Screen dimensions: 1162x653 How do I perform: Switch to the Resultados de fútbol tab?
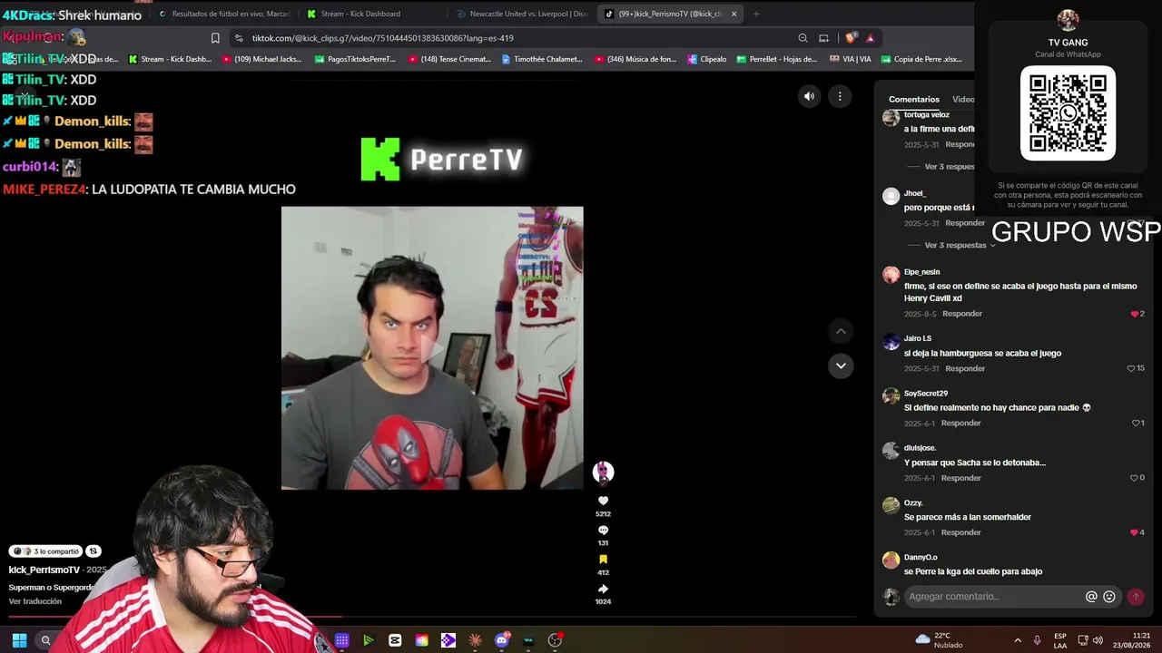[x=224, y=14]
